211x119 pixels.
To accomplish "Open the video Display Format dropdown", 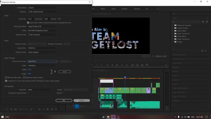I will [43, 35].
